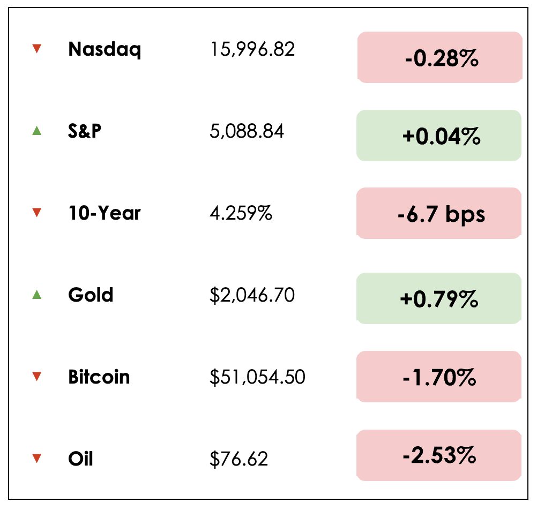This screenshot has height=510, width=537.
Task: Click the +0.79% Gold change badge
Action: [x=439, y=298]
